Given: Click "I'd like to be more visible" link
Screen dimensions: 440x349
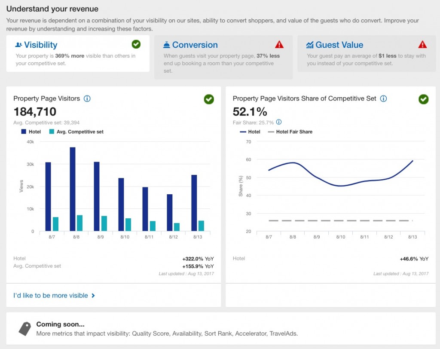Looking at the screenshot, I should 51,295.
